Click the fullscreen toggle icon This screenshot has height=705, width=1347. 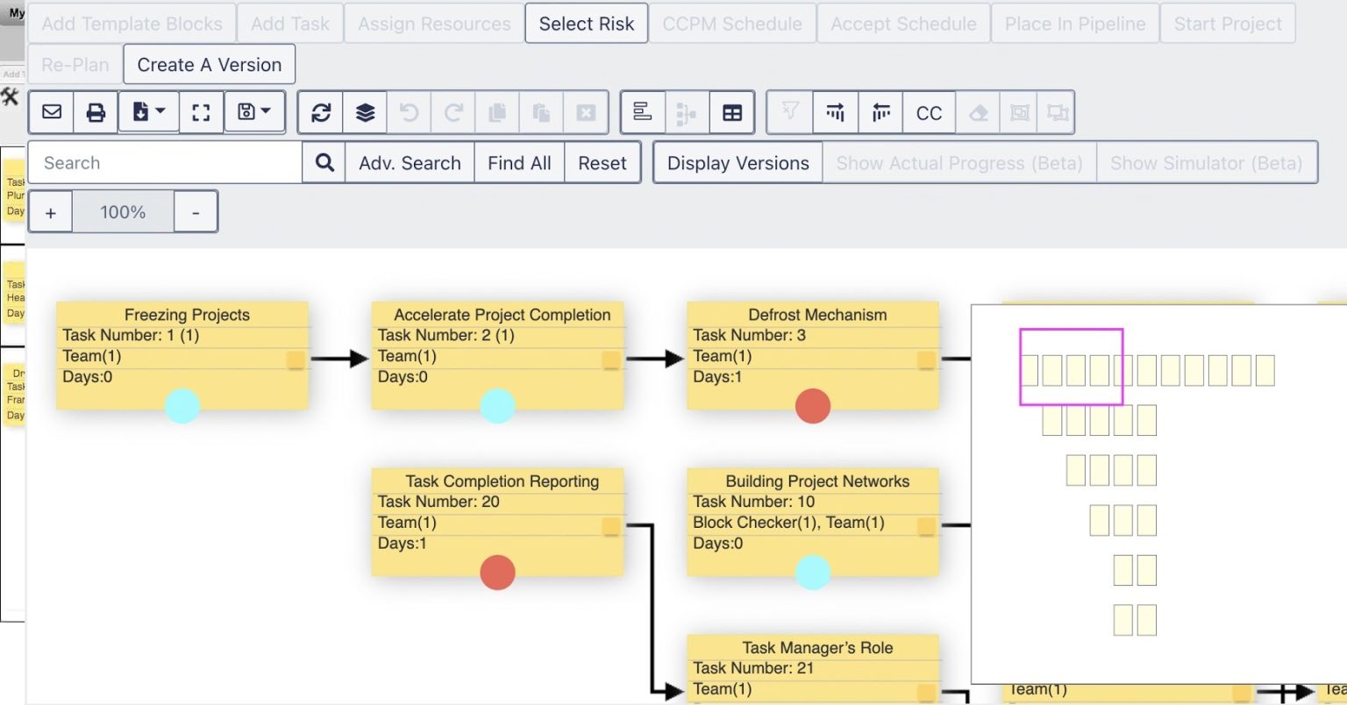(x=201, y=112)
